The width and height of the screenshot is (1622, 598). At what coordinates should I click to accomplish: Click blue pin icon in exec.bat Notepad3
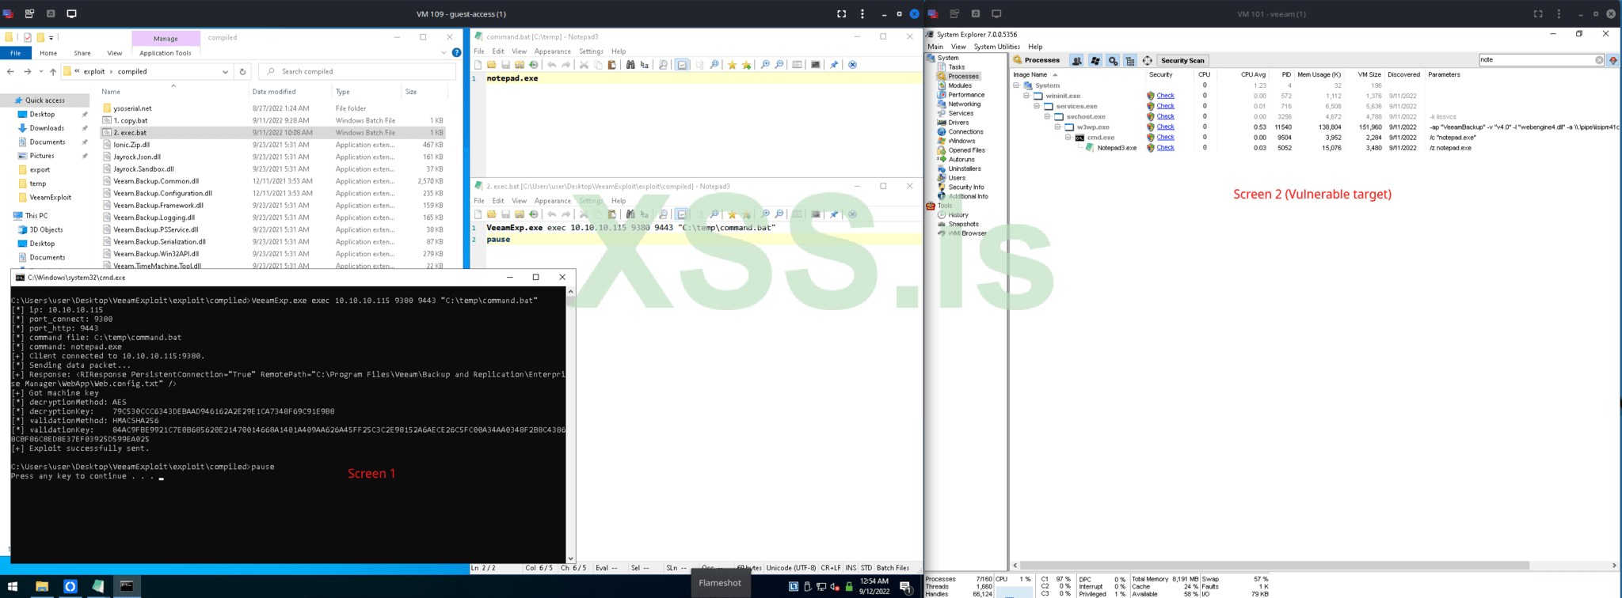click(834, 214)
